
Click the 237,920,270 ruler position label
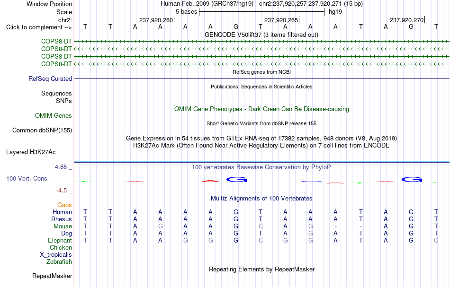click(x=407, y=20)
